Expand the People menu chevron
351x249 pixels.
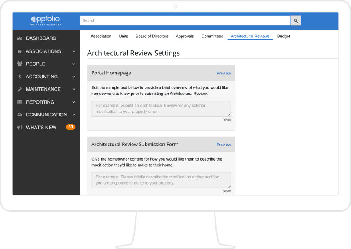pos(74,64)
